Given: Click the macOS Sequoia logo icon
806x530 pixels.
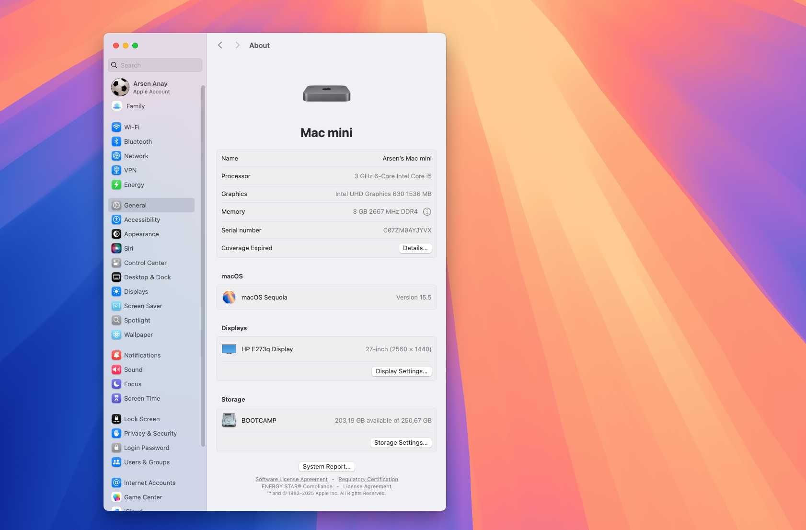Looking at the screenshot, I should click(229, 297).
